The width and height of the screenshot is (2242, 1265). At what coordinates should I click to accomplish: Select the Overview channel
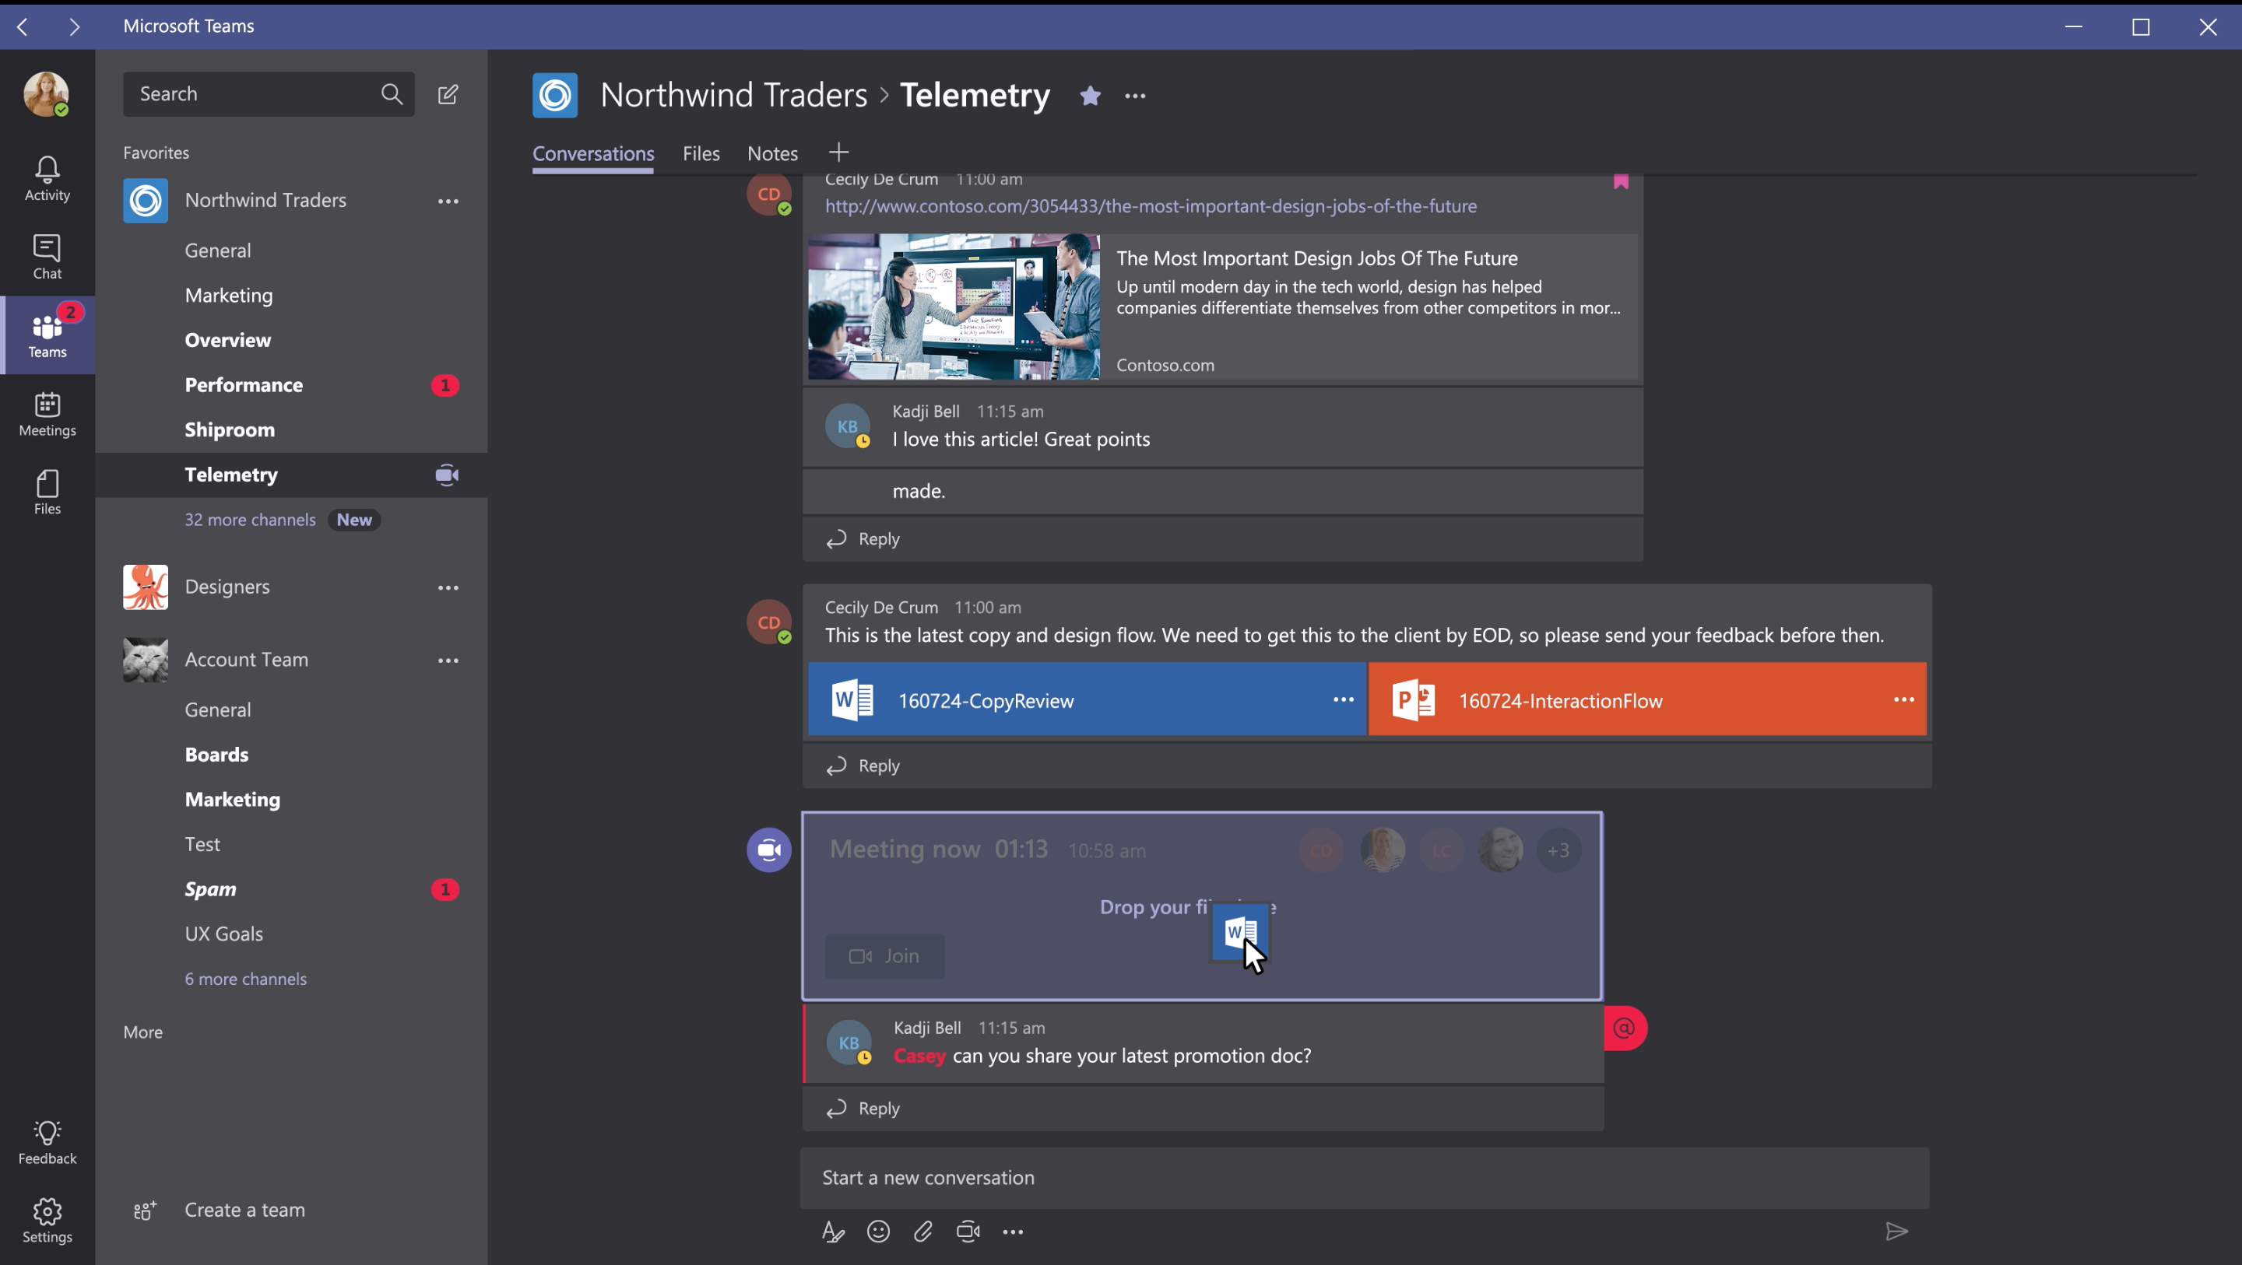coord(290,340)
